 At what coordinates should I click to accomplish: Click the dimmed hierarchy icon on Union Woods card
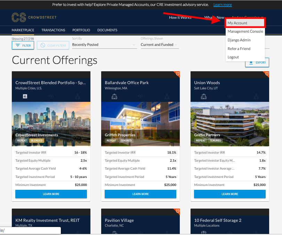(x=256, y=97)
